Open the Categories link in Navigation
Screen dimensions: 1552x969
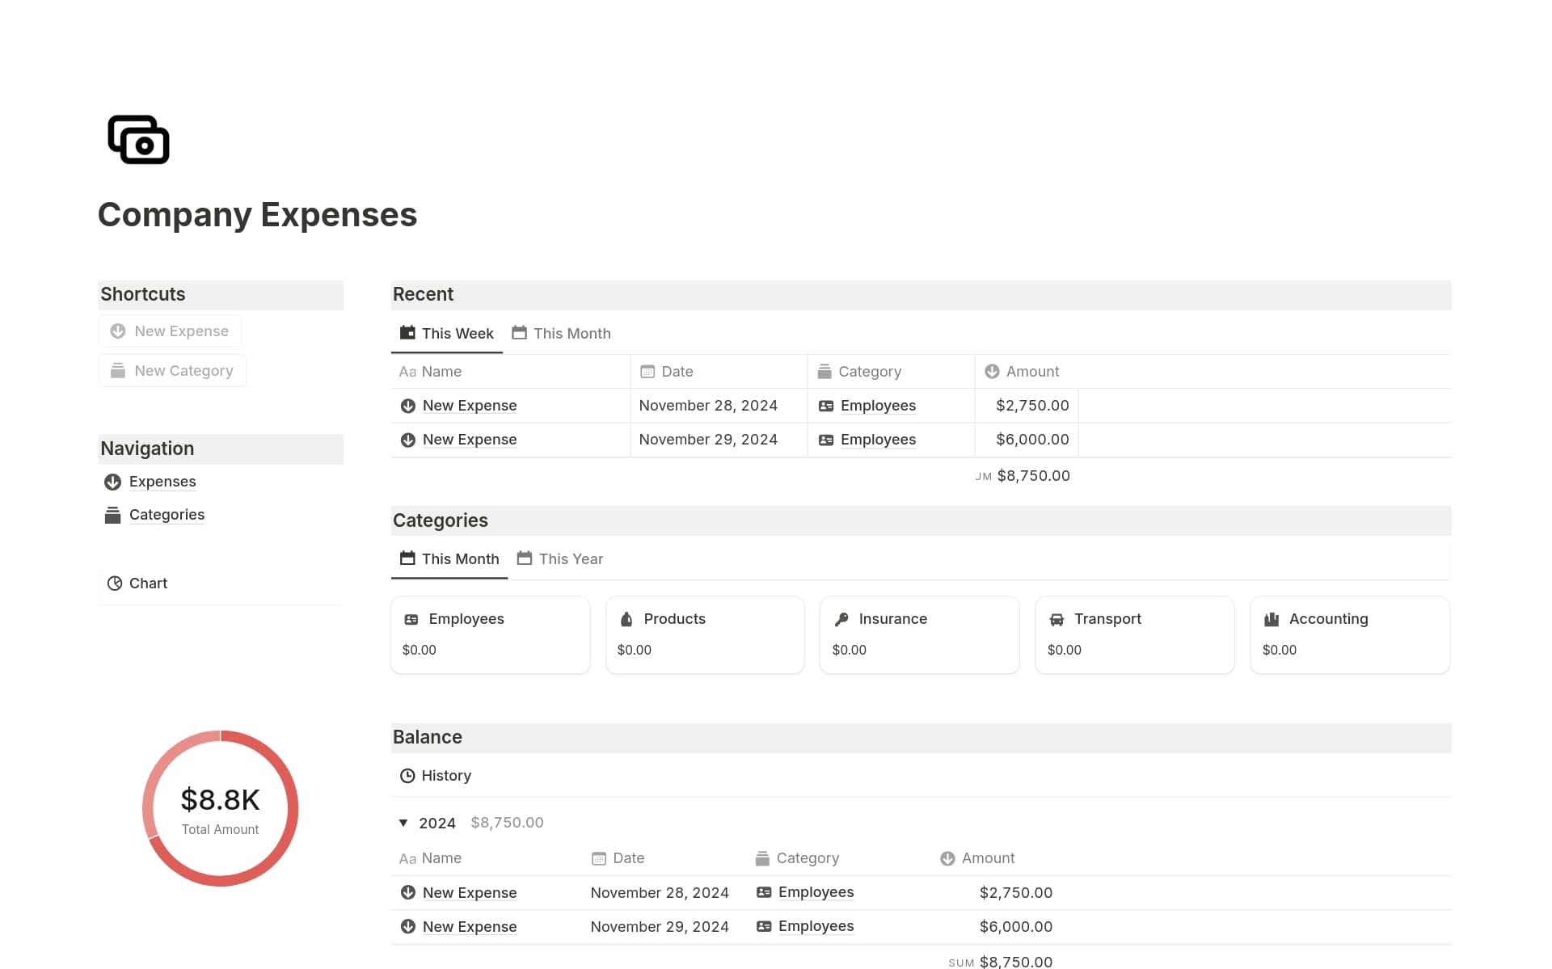pyautogui.click(x=167, y=514)
